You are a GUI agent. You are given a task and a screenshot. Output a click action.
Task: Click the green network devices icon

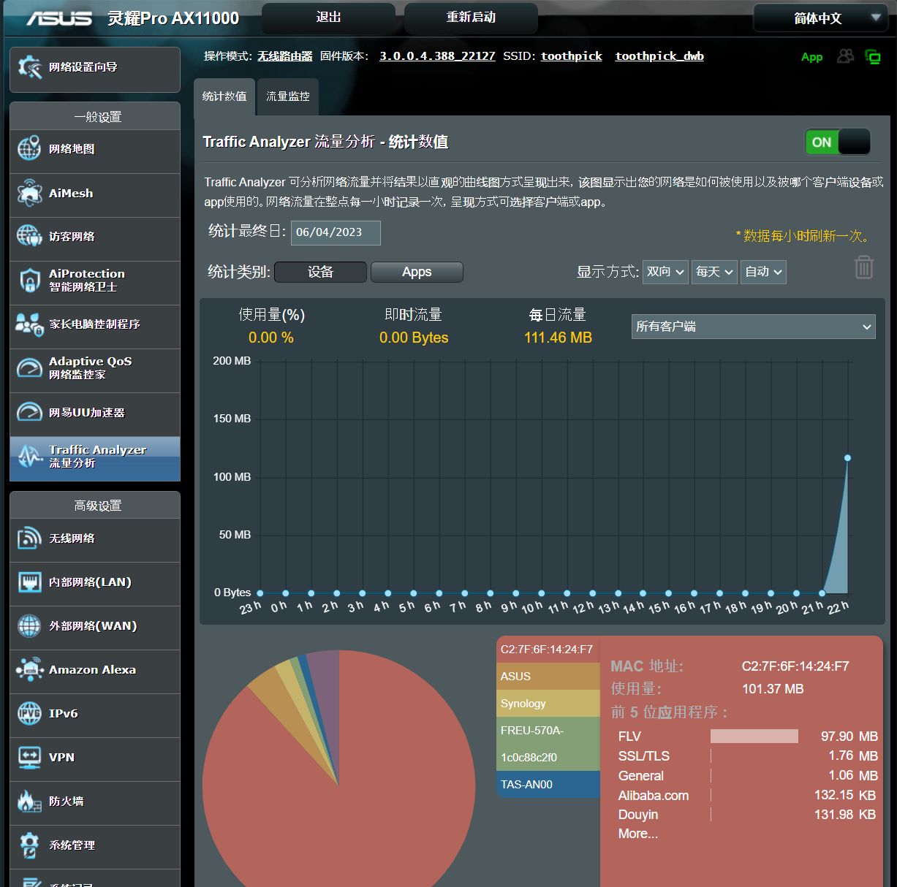pyautogui.click(x=872, y=56)
